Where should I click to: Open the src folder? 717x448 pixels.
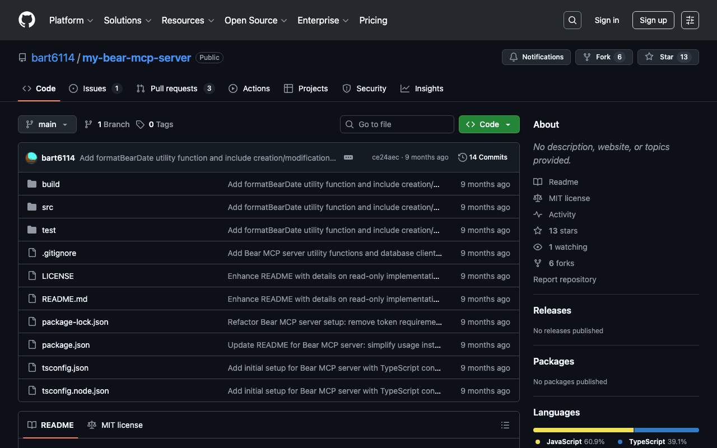(x=48, y=207)
